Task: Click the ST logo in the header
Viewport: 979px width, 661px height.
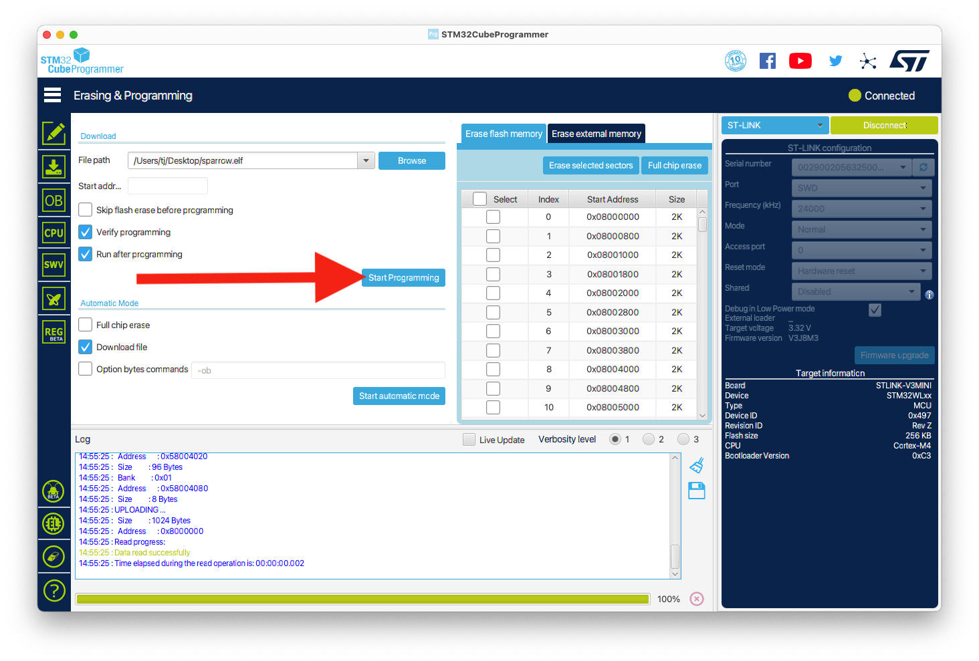Action: click(x=909, y=61)
